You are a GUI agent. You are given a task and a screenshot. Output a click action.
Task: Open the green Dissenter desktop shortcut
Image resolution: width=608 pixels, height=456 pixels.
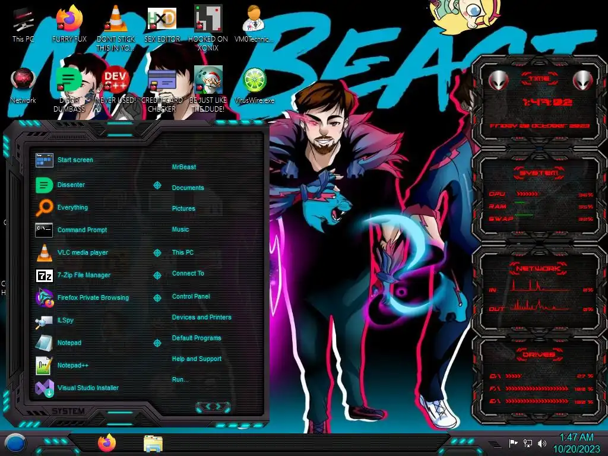click(x=69, y=90)
